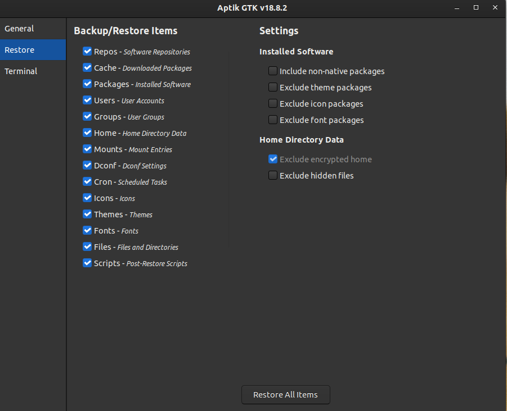Image resolution: width=507 pixels, height=411 pixels.
Task: Toggle the Packages installed software checkbox
Action: [87, 84]
